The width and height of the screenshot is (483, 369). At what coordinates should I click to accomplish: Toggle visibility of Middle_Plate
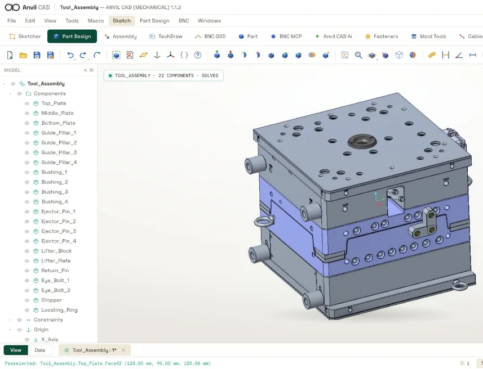click(x=27, y=113)
